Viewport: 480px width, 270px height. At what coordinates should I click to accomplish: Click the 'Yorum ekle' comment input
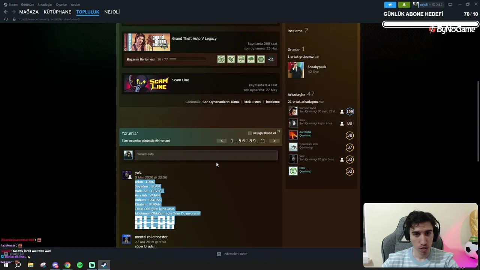(206, 154)
